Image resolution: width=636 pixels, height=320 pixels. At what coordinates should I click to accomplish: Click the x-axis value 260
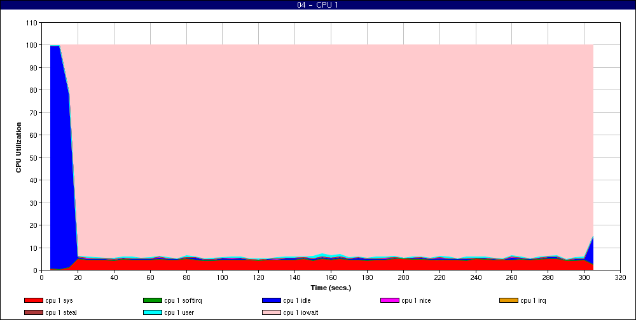pyautogui.click(x=512, y=277)
